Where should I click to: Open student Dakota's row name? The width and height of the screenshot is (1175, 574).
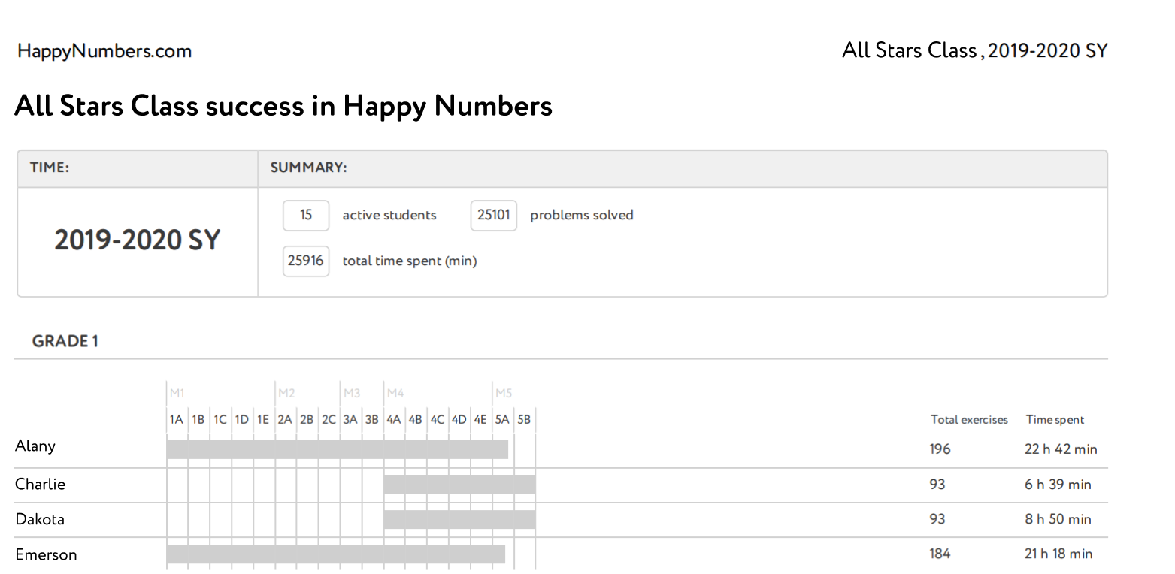40,519
